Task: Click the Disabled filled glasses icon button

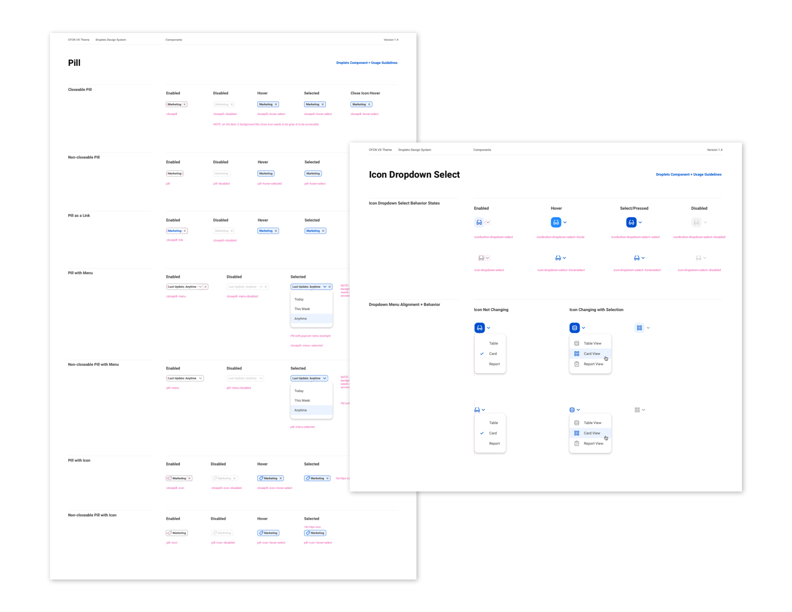Action: point(696,222)
